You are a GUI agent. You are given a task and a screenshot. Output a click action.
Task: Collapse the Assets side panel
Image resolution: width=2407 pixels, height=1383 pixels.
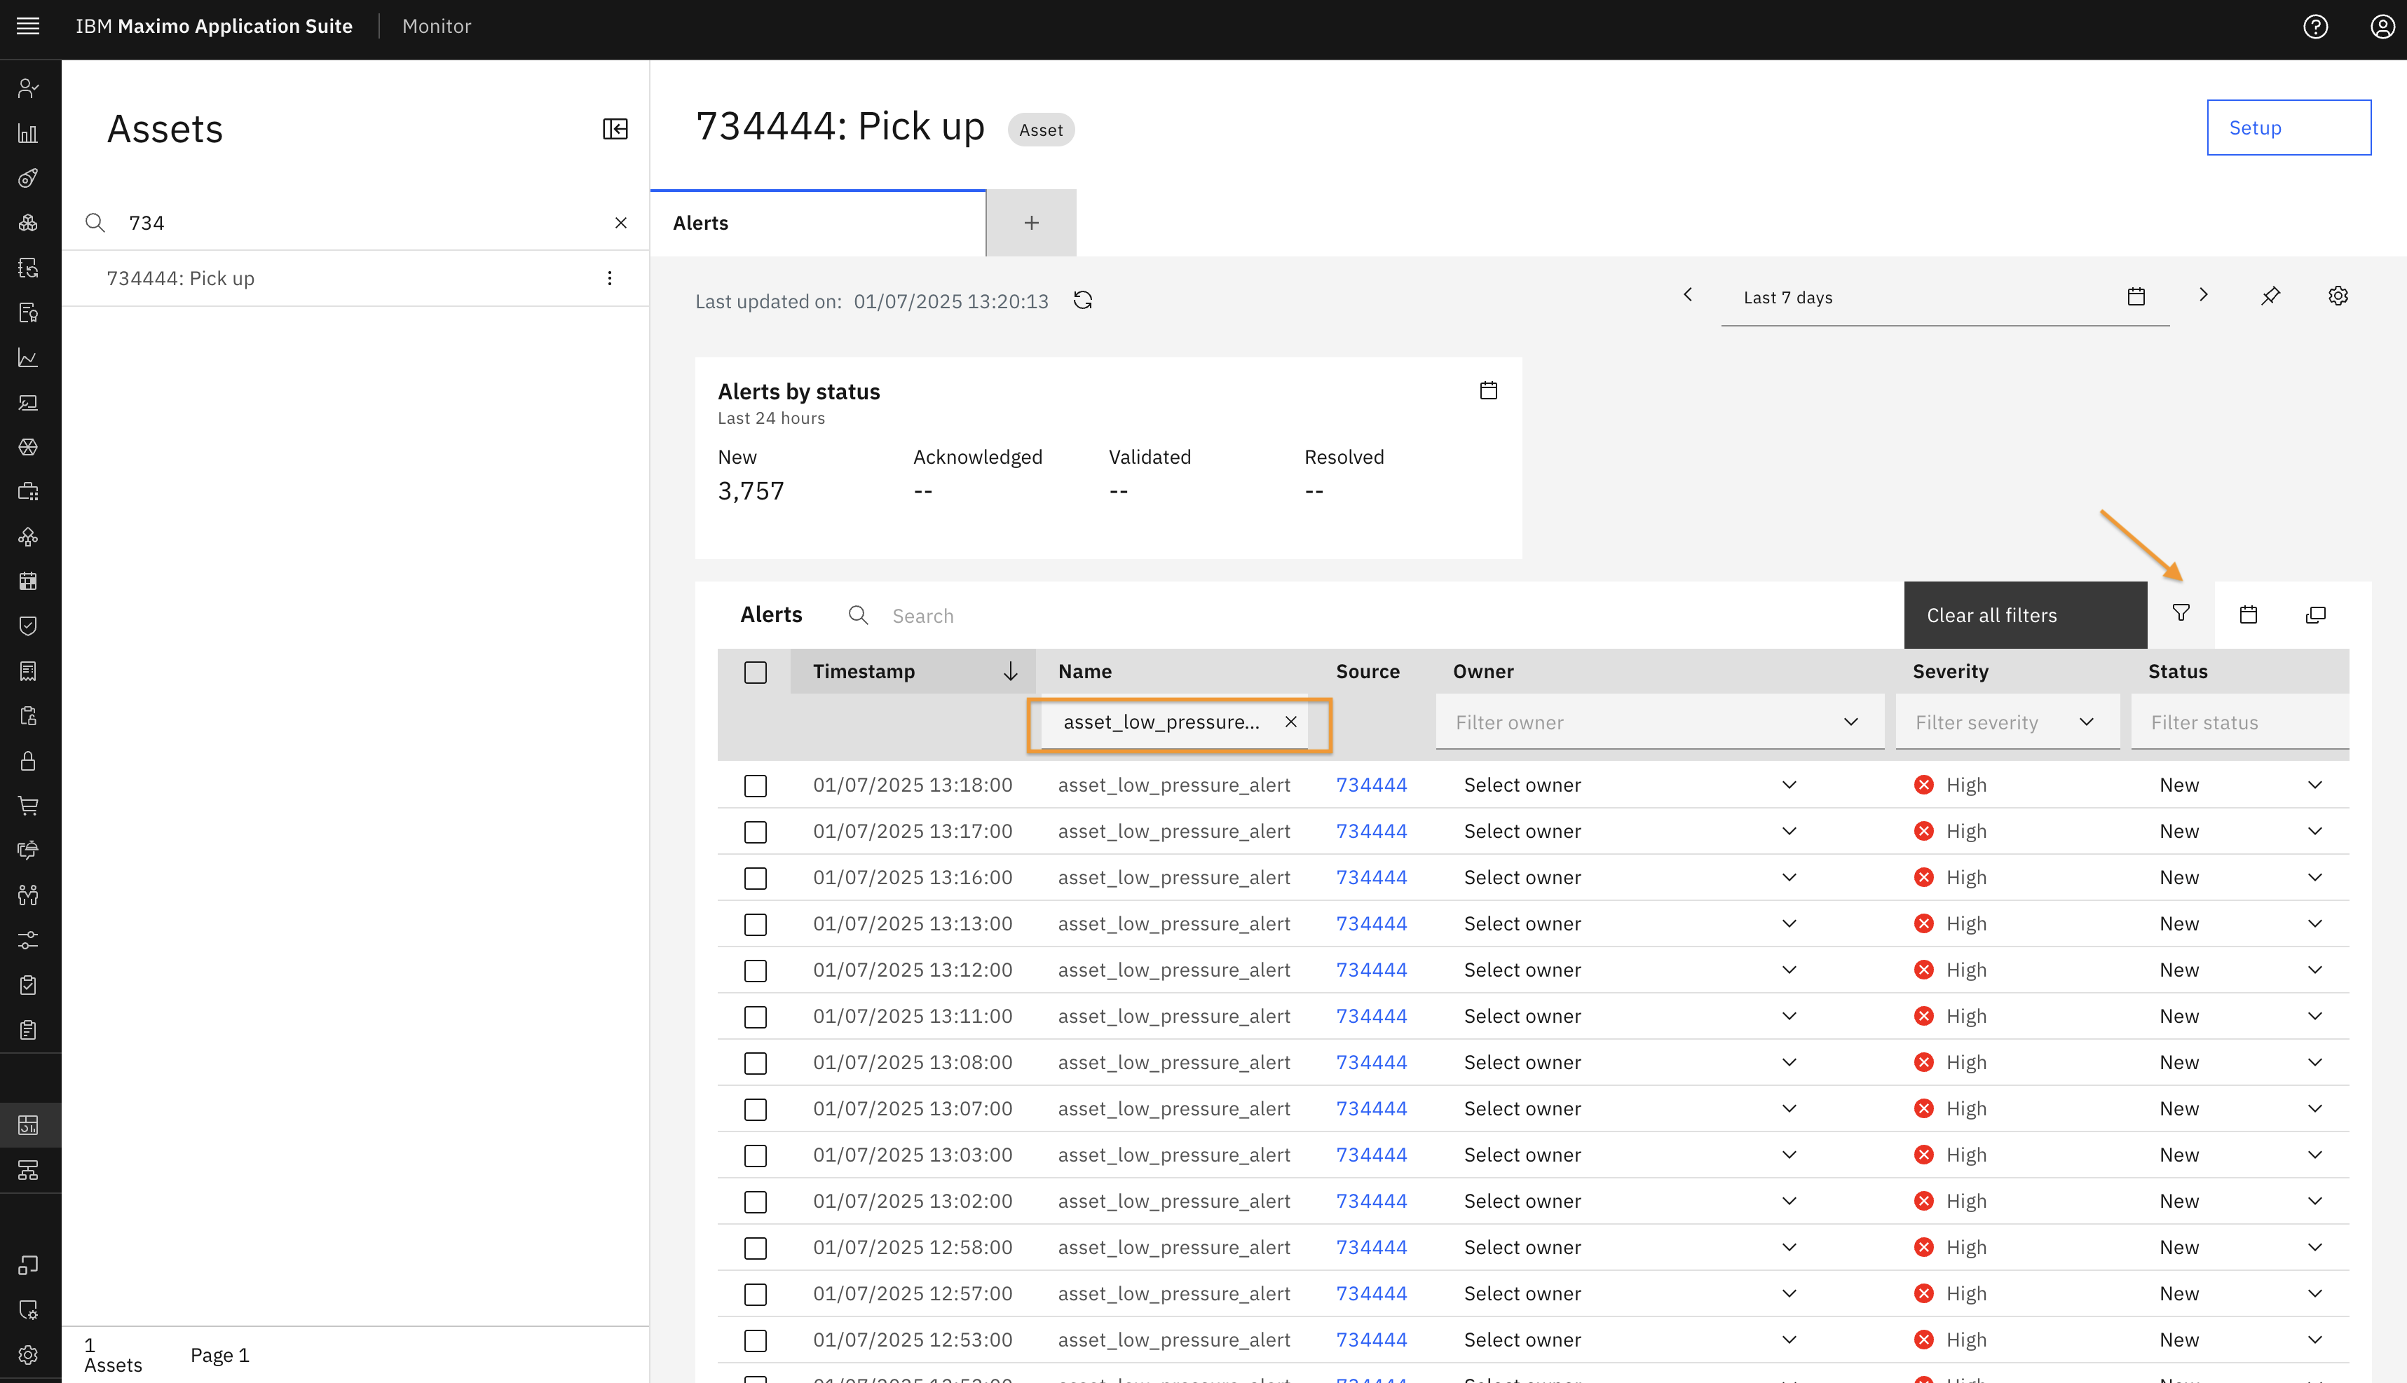[615, 128]
